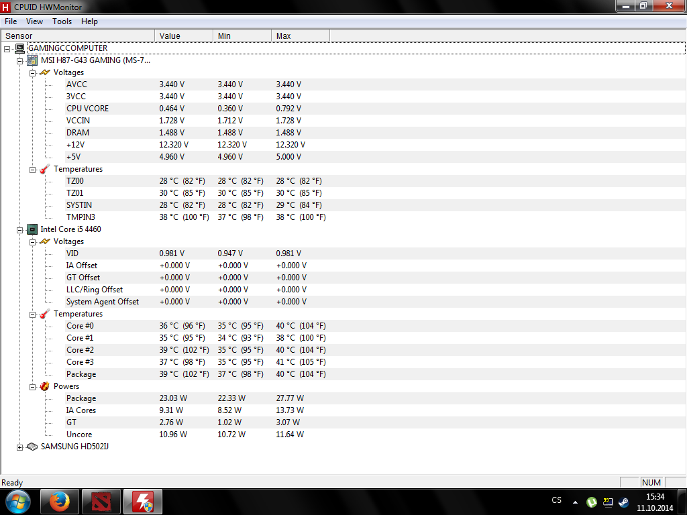Click the Max column header
Image resolution: width=687 pixels, height=515 pixels.
[300, 36]
